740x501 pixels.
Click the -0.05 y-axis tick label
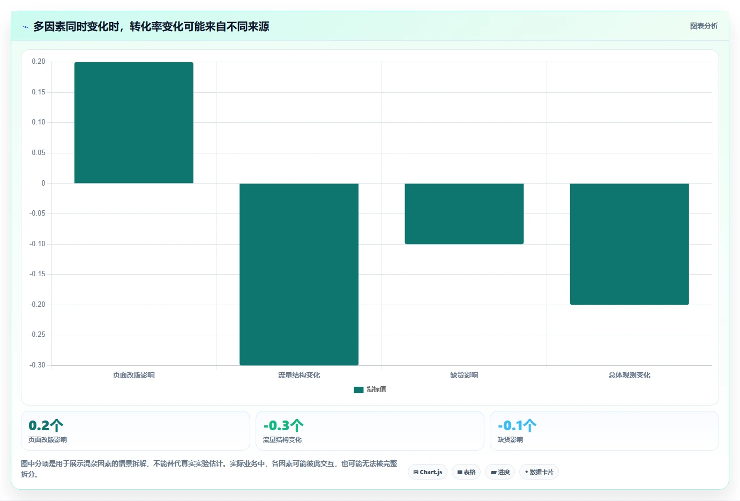click(x=38, y=213)
